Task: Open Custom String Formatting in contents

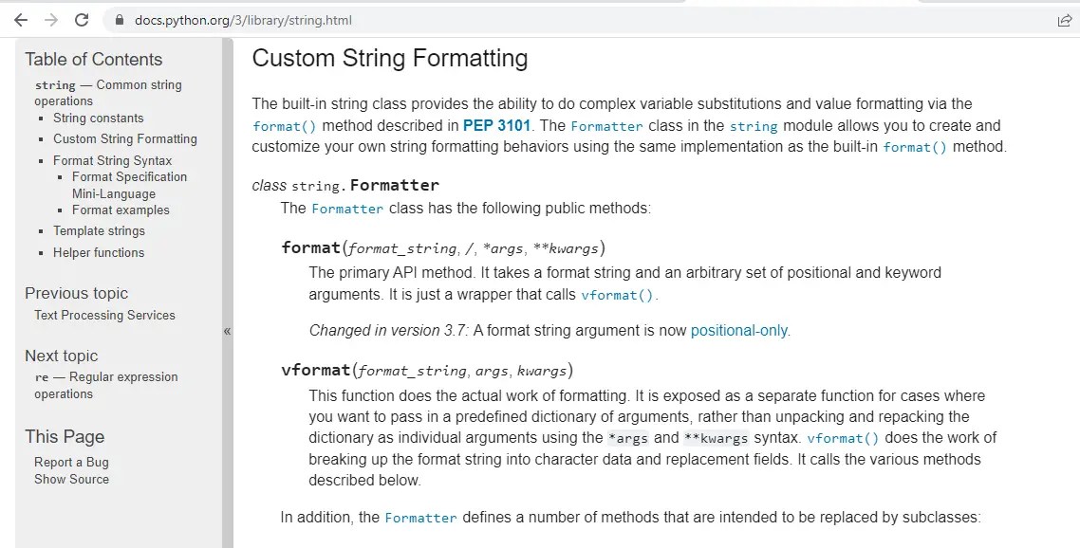Action: point(125,138)
